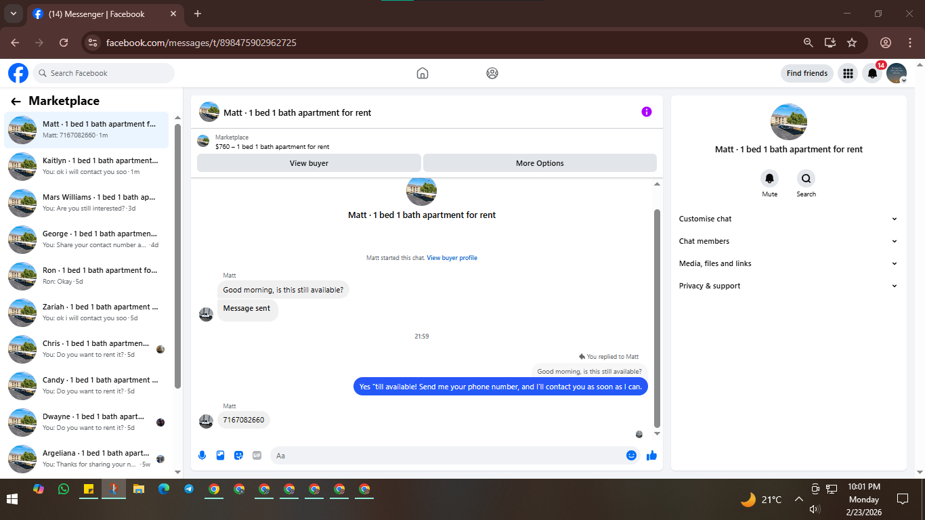The height and width of the screenshot is (520, 925).
Task: Search in conversation magnifier icon
Action: (806, 179)
